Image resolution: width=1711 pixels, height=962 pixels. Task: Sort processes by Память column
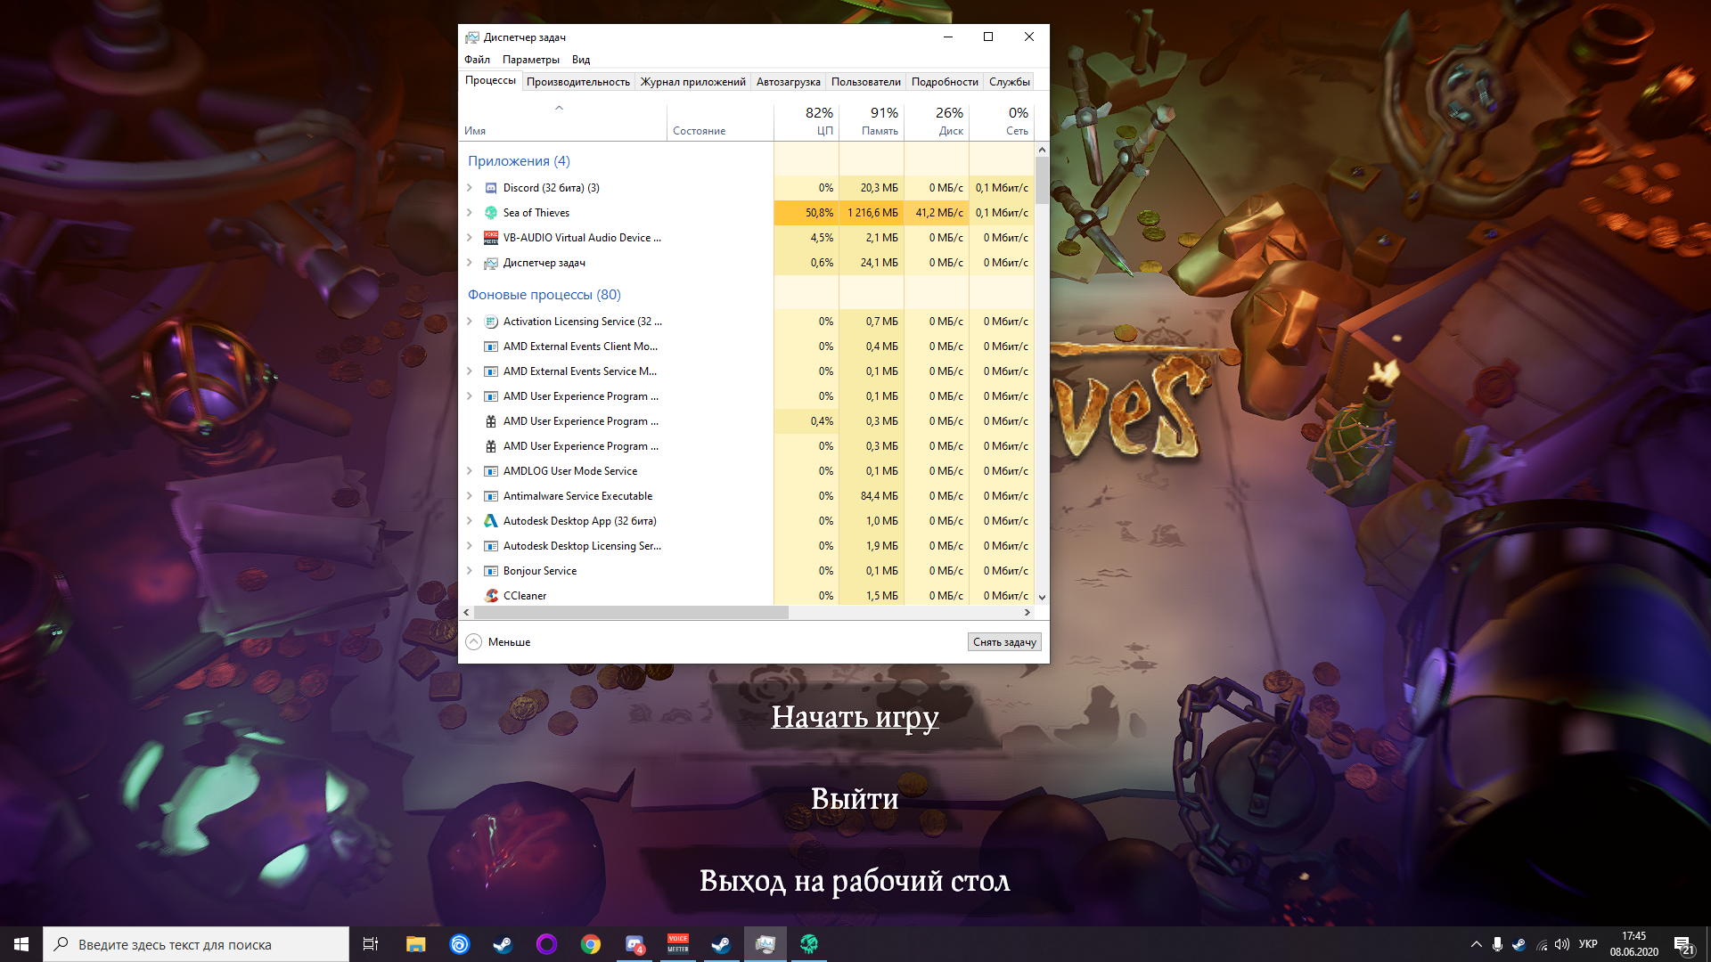[871, 121]
